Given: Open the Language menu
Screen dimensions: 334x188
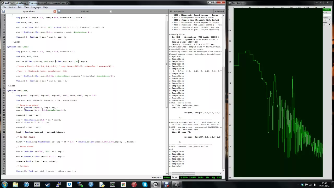Looking at the screenshot, I should [36, 7].
